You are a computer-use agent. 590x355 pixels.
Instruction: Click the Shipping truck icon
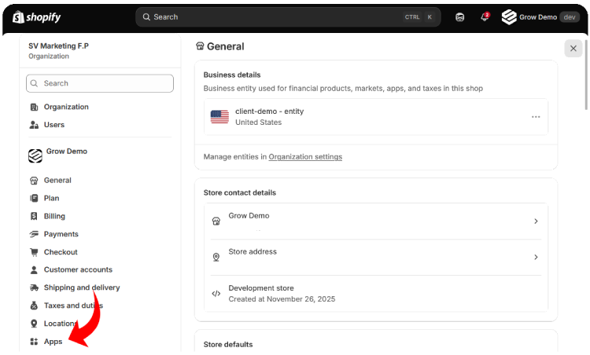tap(34, 287)
